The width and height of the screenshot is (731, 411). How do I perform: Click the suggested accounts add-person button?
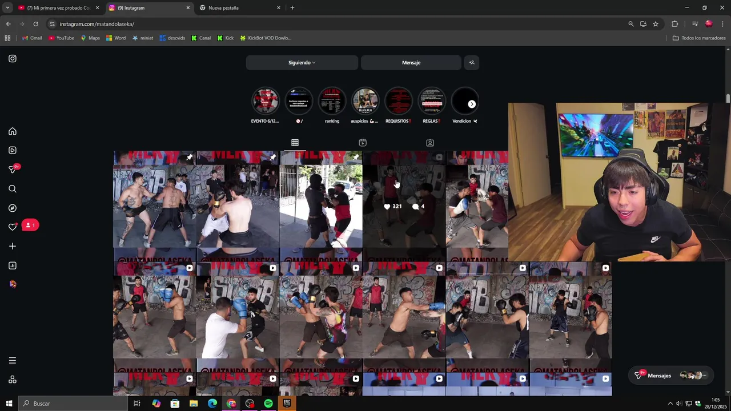click(x=472, y=63)
